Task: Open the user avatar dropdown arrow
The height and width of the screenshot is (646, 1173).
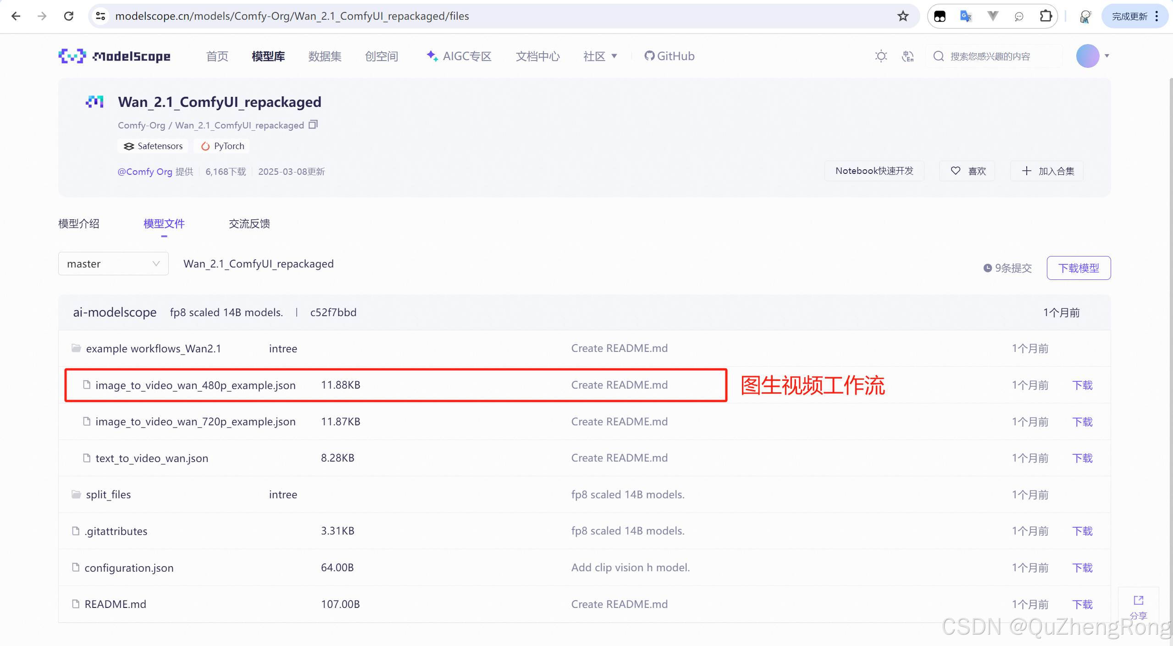Action: 1107,56
